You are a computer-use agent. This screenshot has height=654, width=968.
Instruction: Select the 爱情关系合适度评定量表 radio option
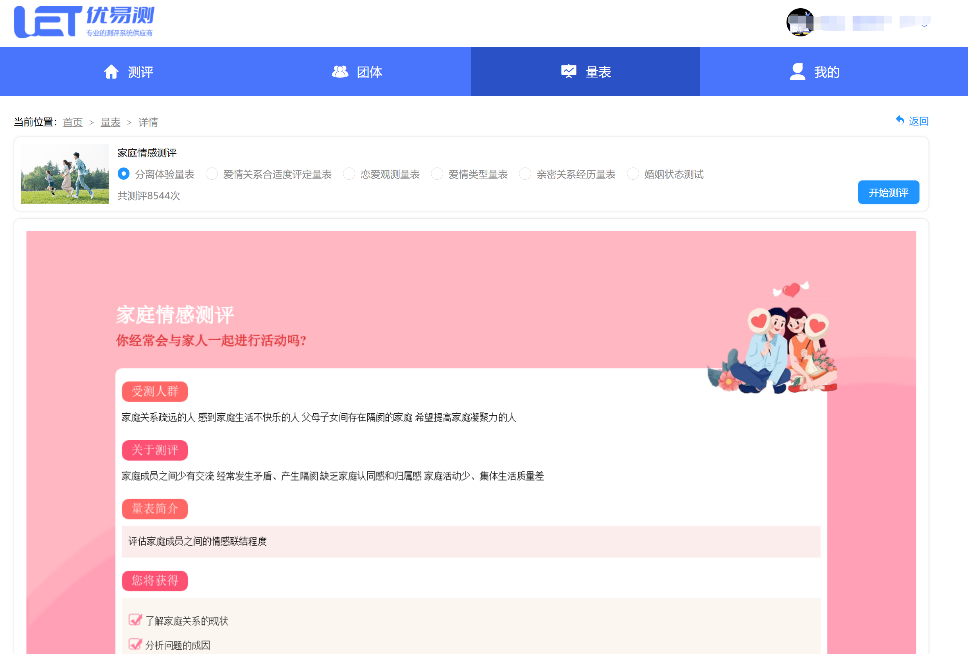[212, 174]
